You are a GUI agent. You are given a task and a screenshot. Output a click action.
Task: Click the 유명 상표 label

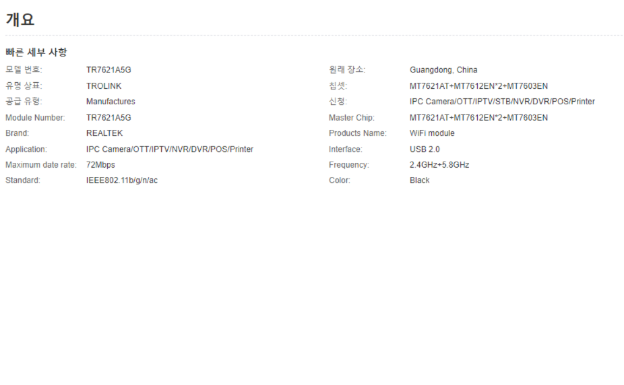tap(24, 86)
